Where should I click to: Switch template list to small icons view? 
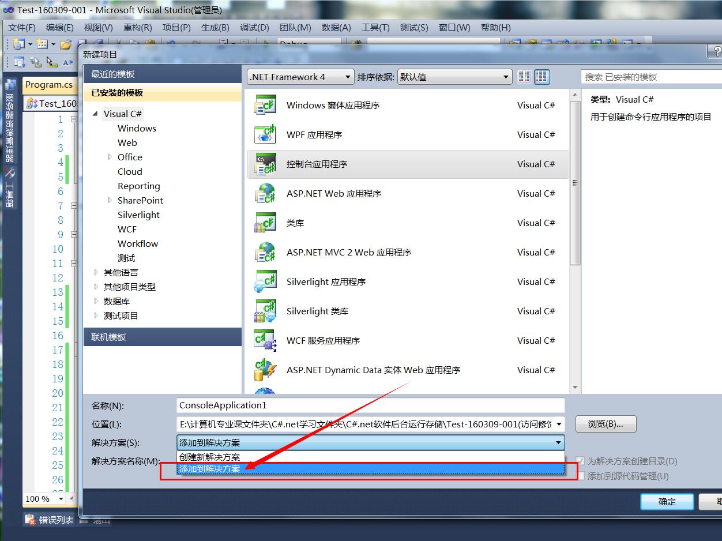point(524,77)
